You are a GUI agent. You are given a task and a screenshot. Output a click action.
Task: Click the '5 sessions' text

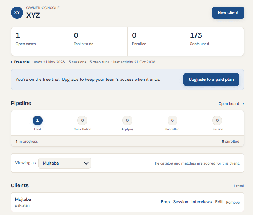(77, 62)
